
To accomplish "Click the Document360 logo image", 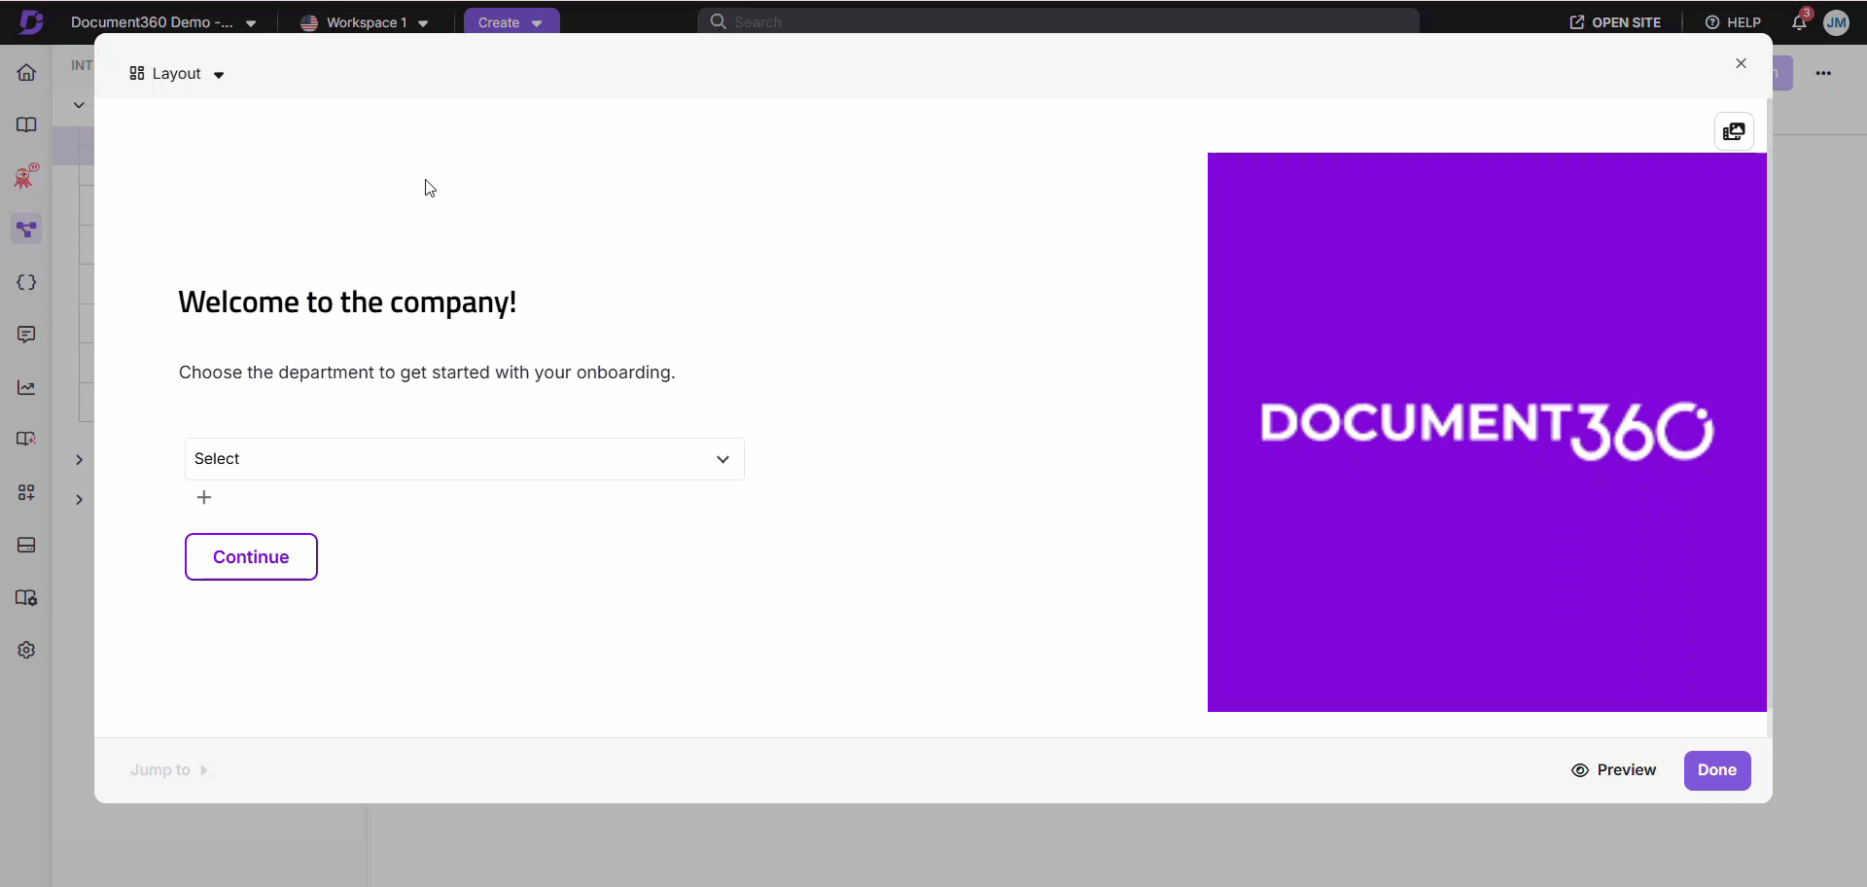I will [x=1486, y=432].
